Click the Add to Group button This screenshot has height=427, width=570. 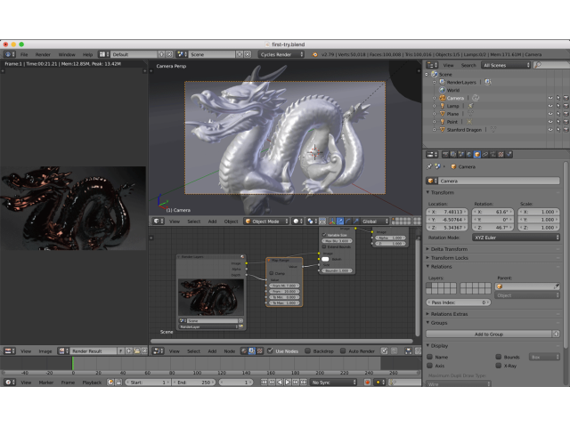click(x=489, y=334)
